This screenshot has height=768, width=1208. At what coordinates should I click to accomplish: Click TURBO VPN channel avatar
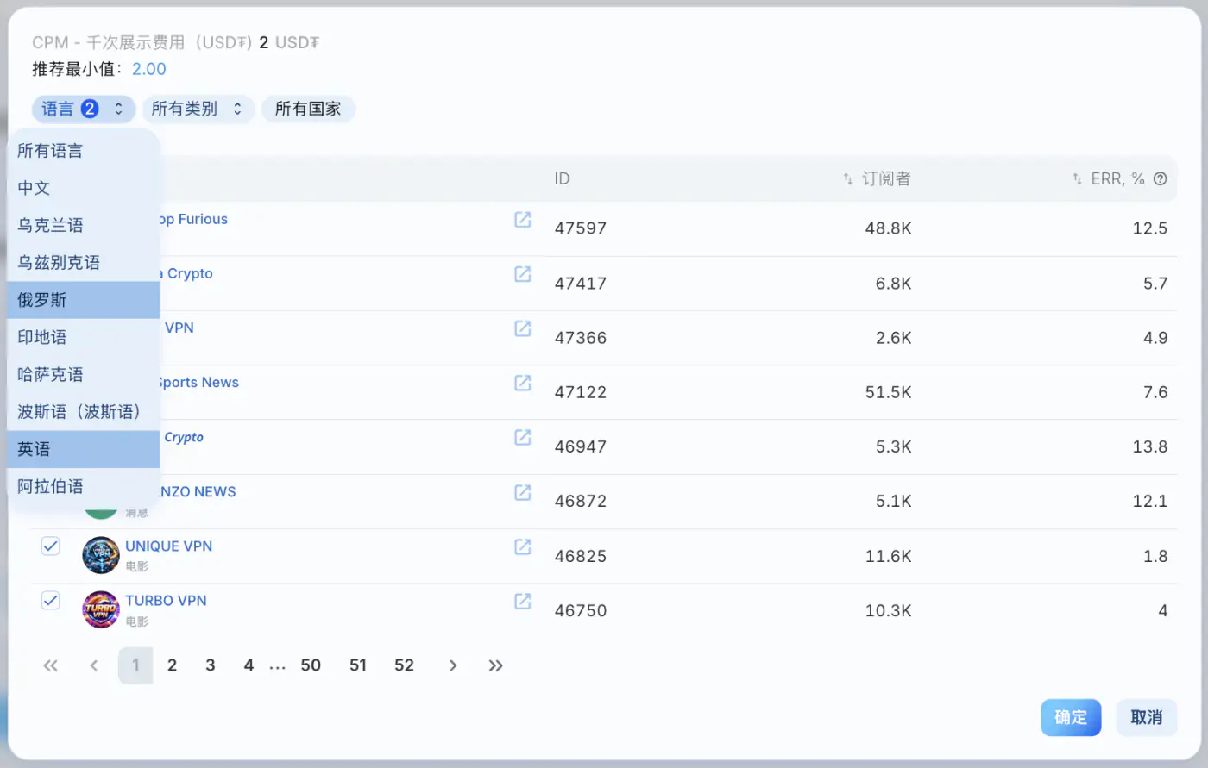(101, 609)
